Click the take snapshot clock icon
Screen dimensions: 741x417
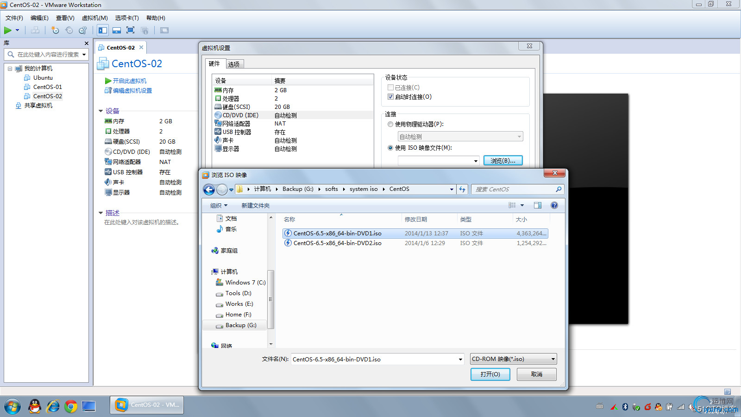55,31
